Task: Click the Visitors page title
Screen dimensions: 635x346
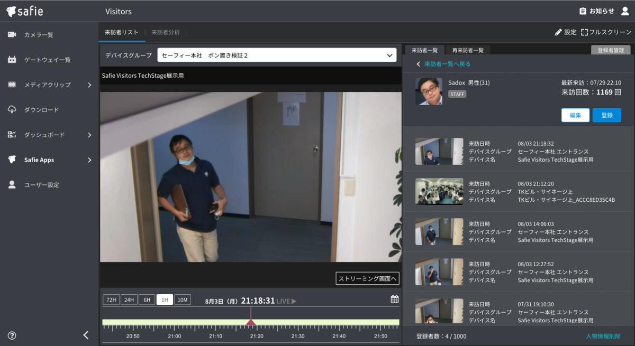Action: click(x=119, y=11)
